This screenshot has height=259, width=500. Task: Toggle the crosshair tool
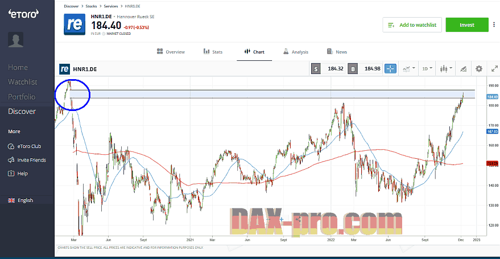[390, 68]
